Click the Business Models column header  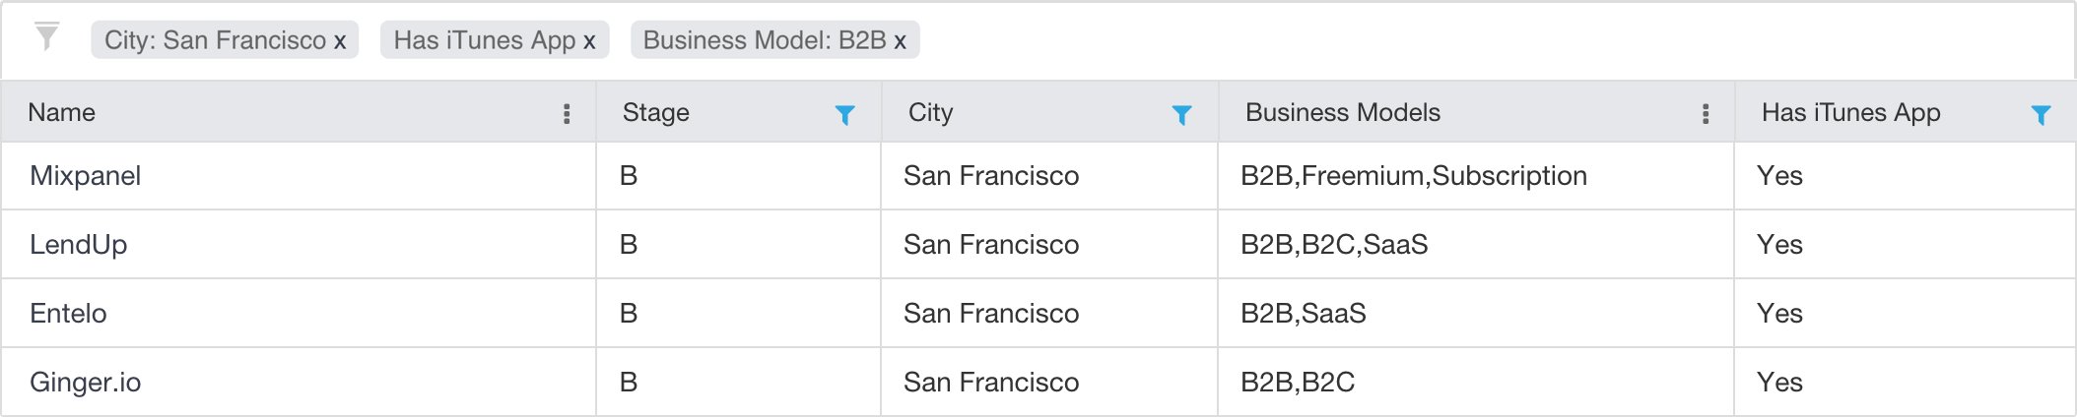(1343, 112)
